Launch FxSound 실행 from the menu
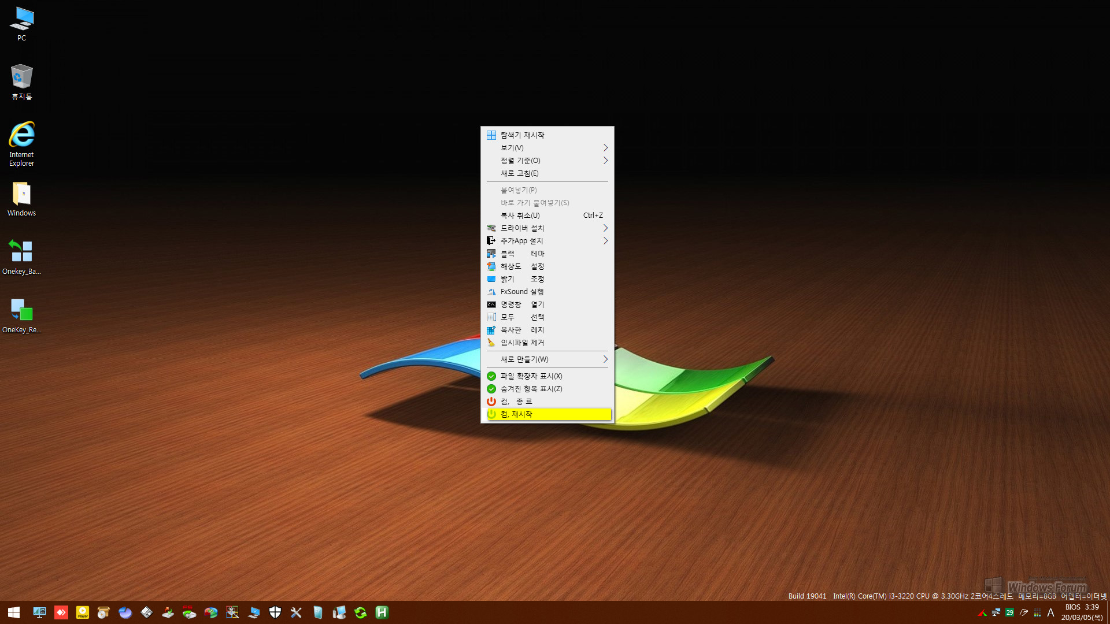1110x624 pixels. pos(547,292)
